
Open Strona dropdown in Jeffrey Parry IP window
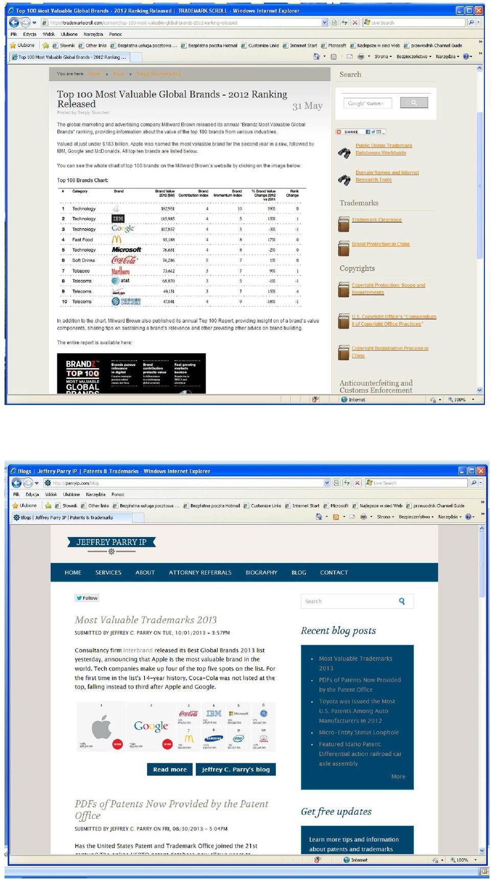(x=386, y=517)
